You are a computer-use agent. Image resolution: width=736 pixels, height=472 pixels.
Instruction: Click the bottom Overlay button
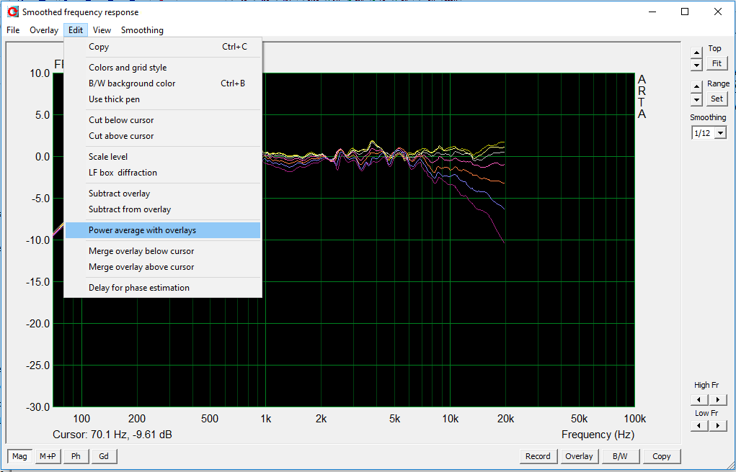579,456
